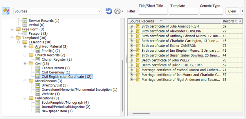This screenshot has width=246, height=119.
Task: Click the Free Form folder icon
Action: (x=18, y=29)
